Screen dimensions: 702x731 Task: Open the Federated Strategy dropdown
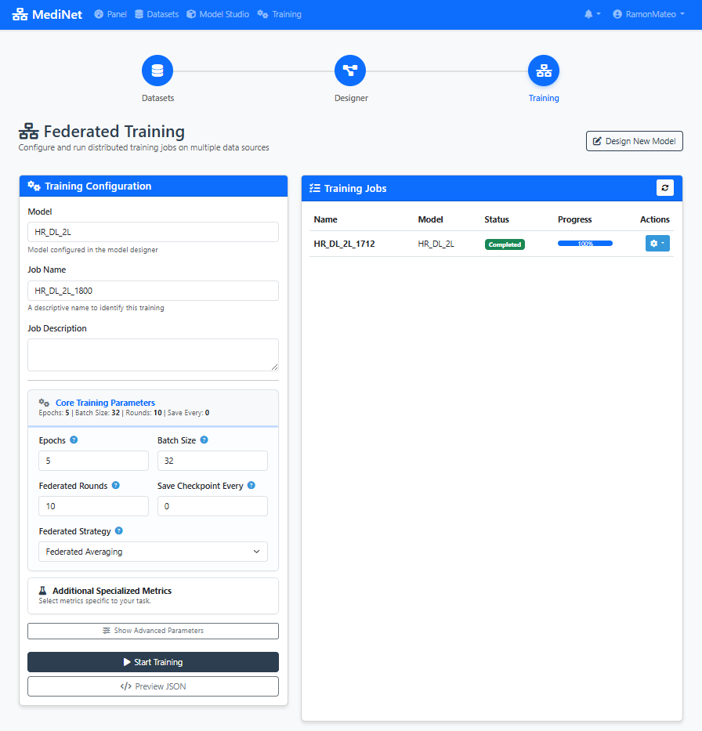tap(153, 552)
